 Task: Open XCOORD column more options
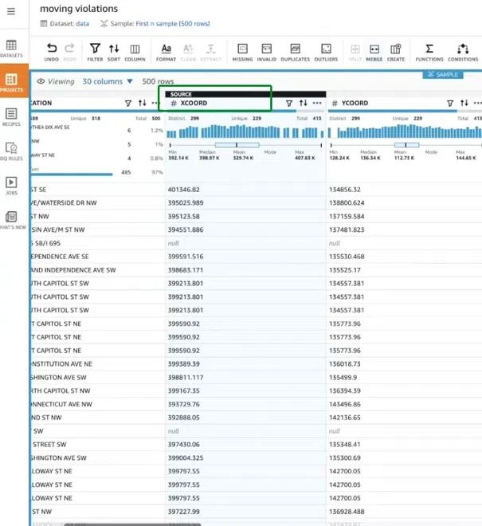317,103
